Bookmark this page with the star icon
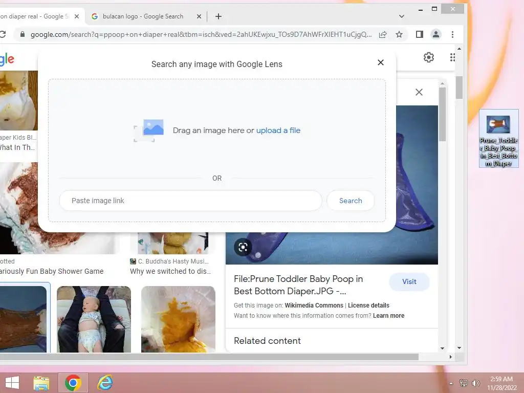Viewport: 524px width, 393px height. [x=399, y=34]
